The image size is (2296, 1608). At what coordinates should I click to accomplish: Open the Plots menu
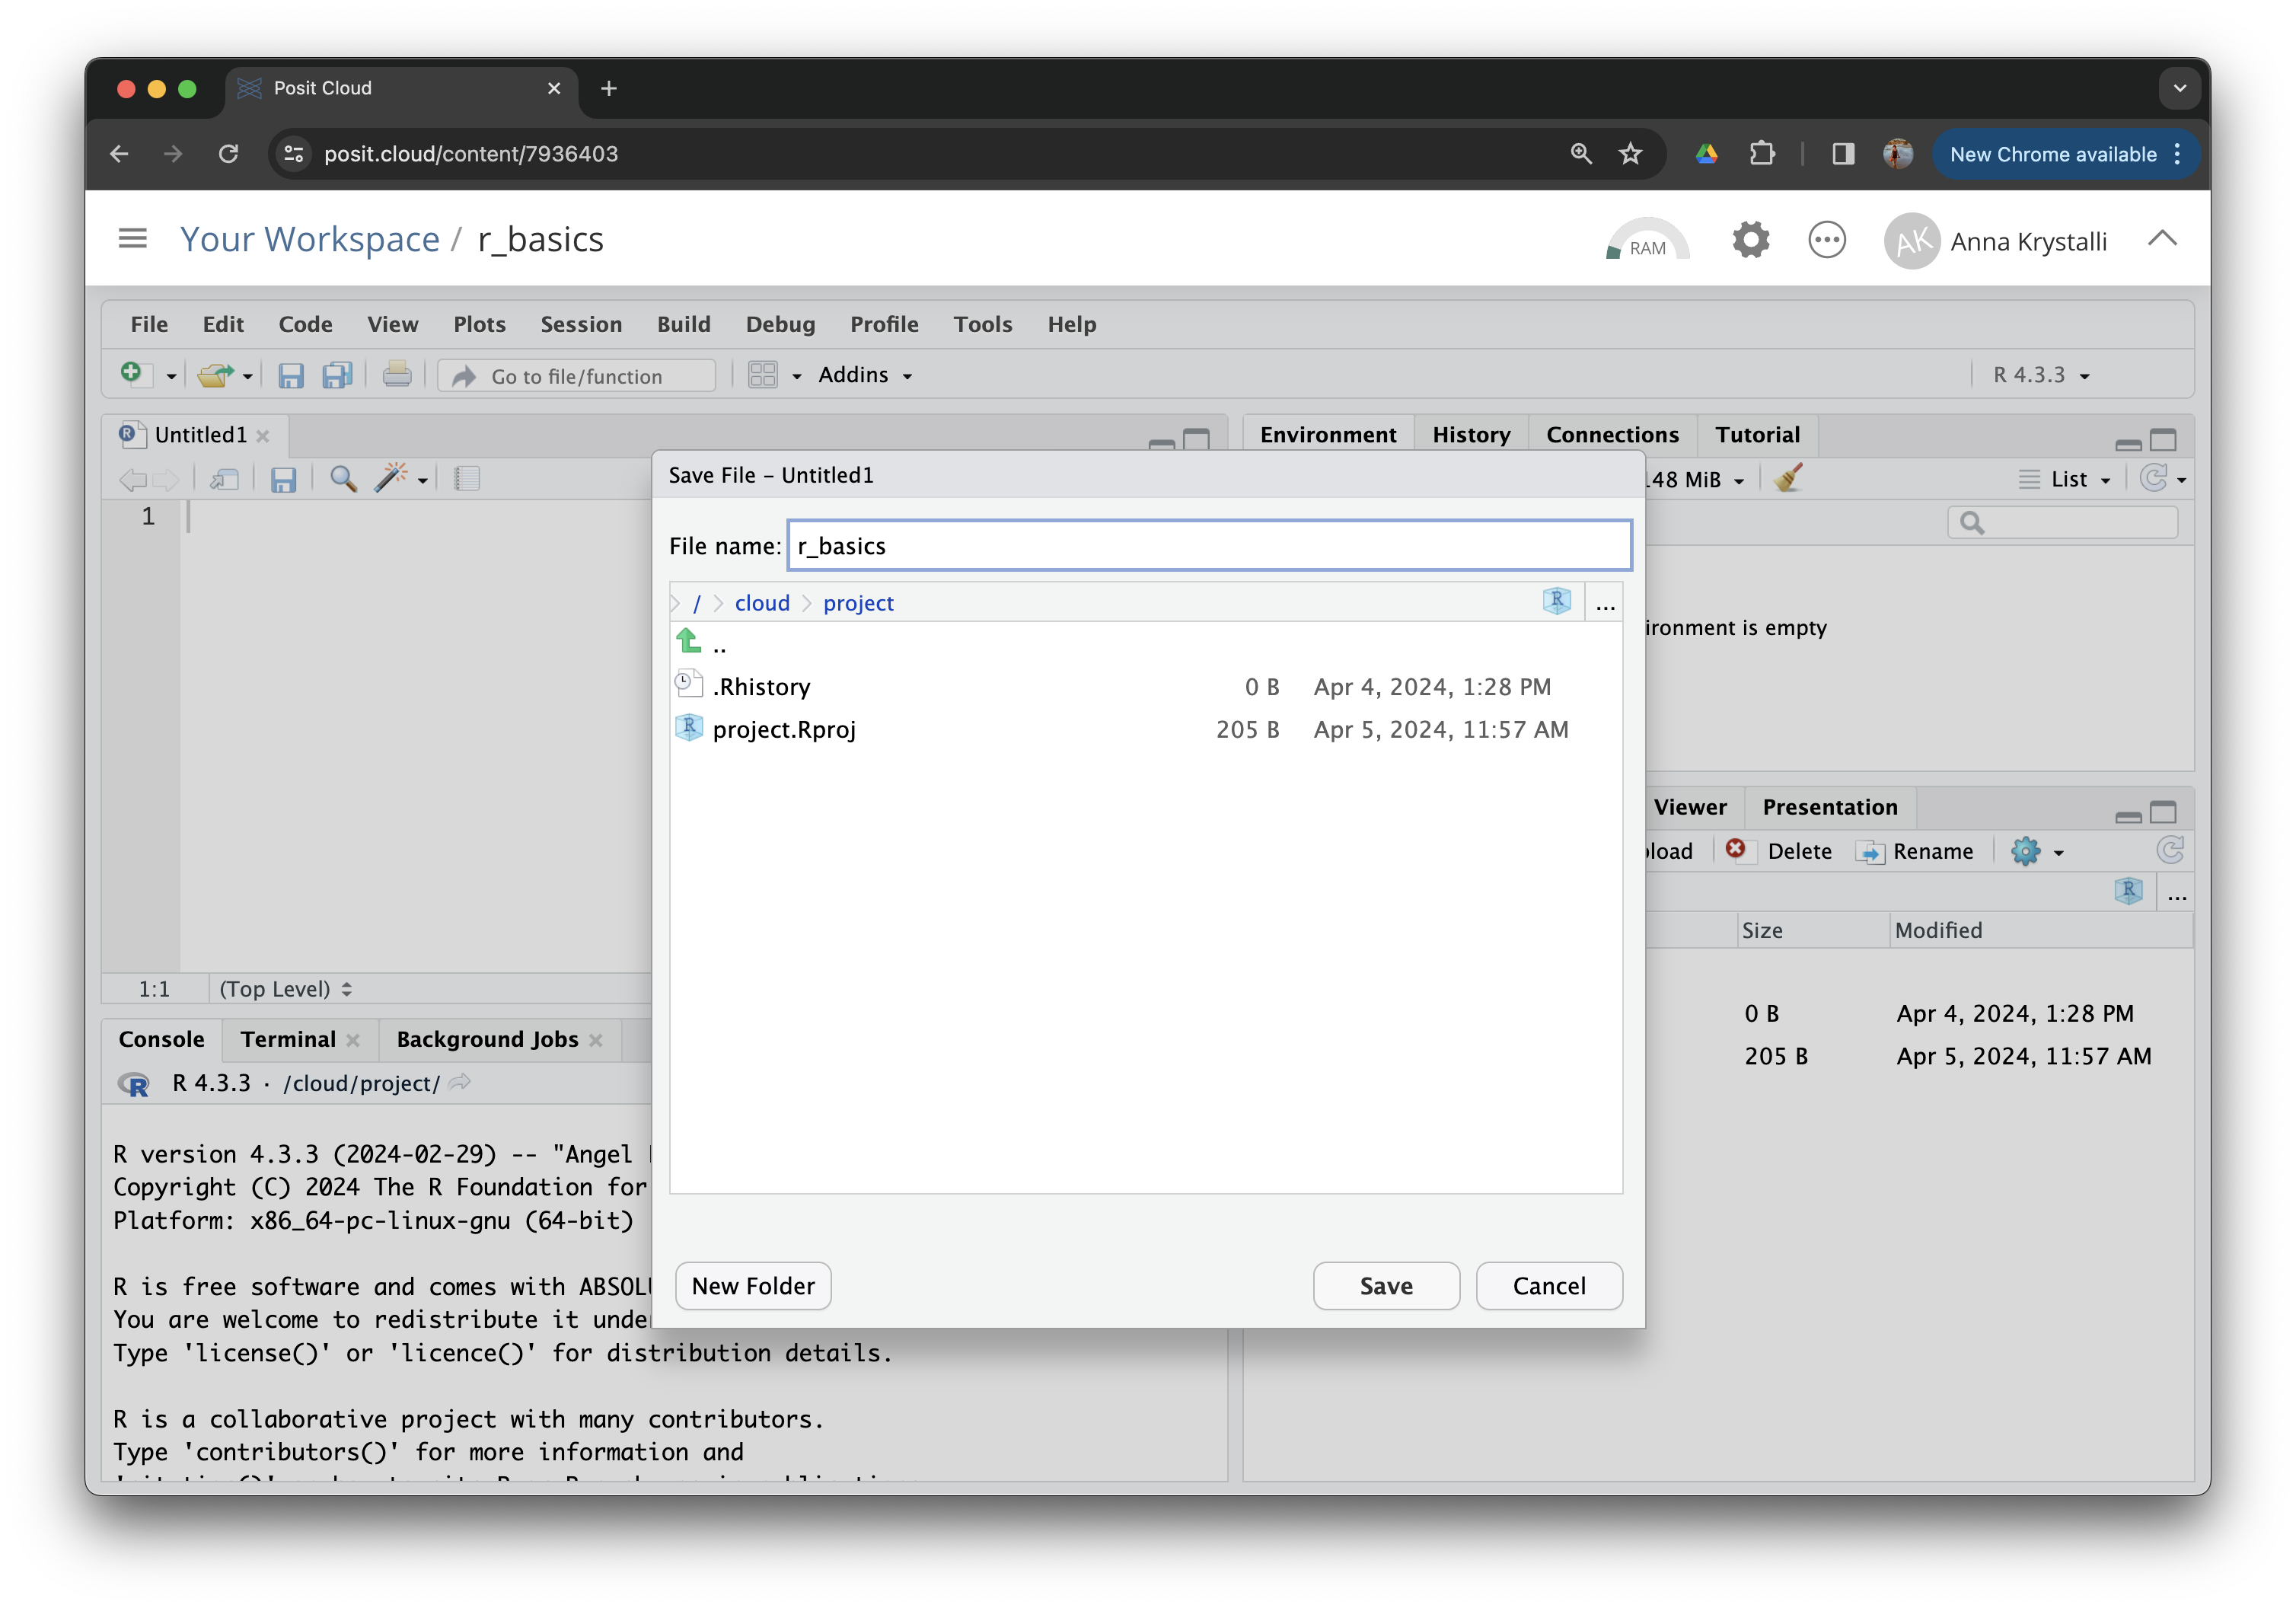coord(479,324)
